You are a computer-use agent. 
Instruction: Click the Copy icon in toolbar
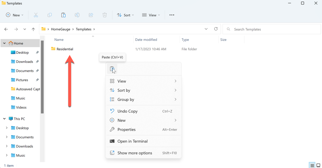point(50,15)
